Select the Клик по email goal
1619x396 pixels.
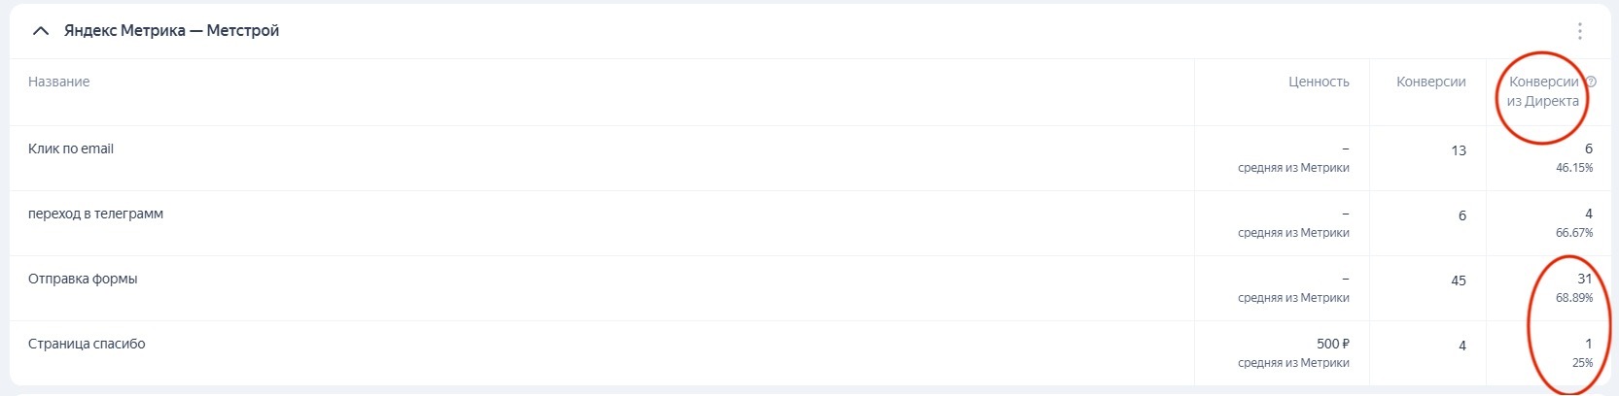coord(71,149)
